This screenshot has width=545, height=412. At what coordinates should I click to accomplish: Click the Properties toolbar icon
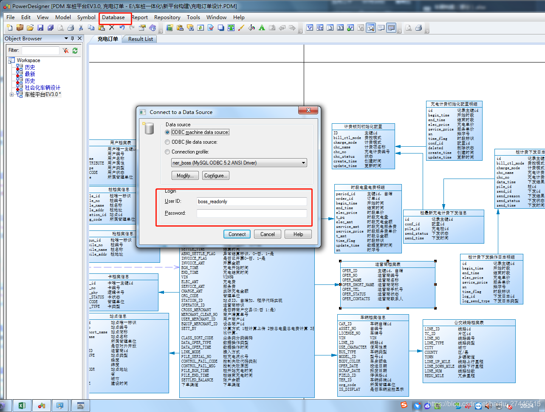click(x=142, y=28)
